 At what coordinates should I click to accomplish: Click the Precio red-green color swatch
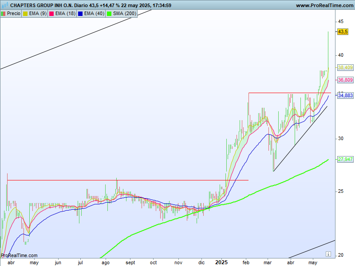3,14
